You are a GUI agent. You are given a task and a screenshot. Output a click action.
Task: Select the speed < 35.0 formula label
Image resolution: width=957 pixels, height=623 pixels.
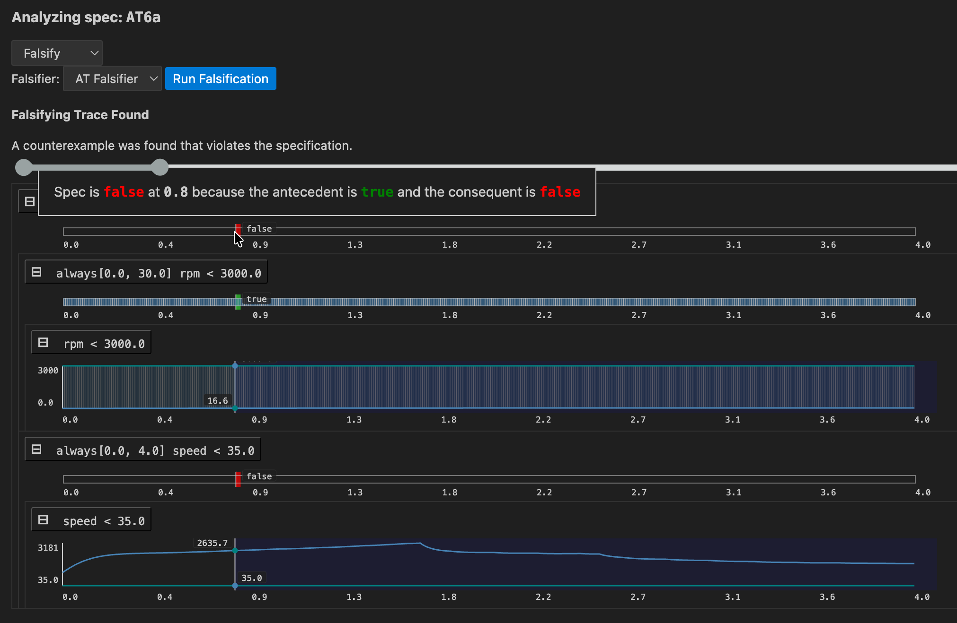[104, 521]
